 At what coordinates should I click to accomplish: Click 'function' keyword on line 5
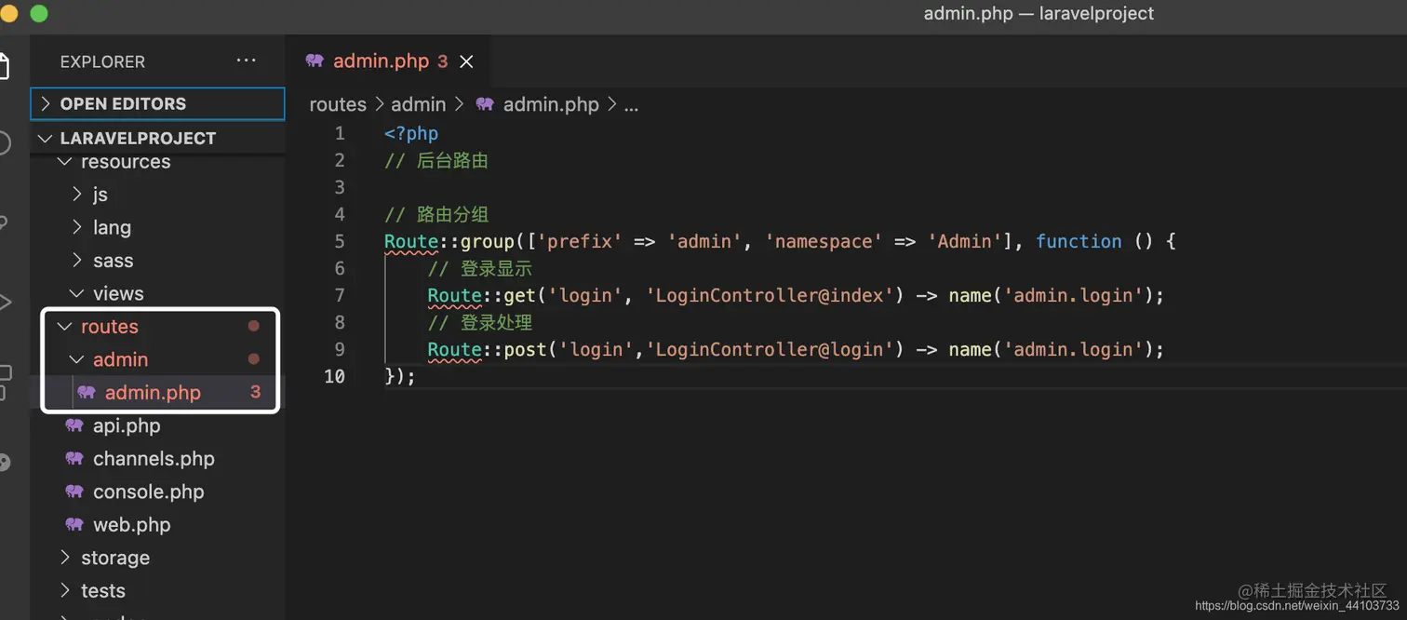pos(1079,241)
